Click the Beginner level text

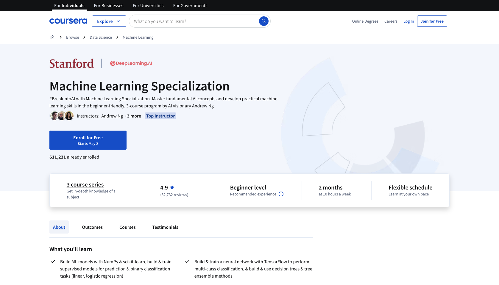248,187
